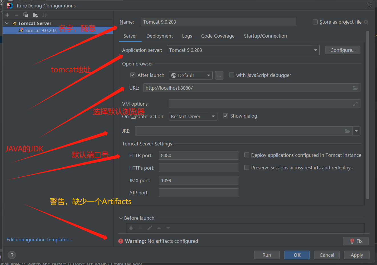Click the 'Tomcat Server Settings' heading

[147, 144]
